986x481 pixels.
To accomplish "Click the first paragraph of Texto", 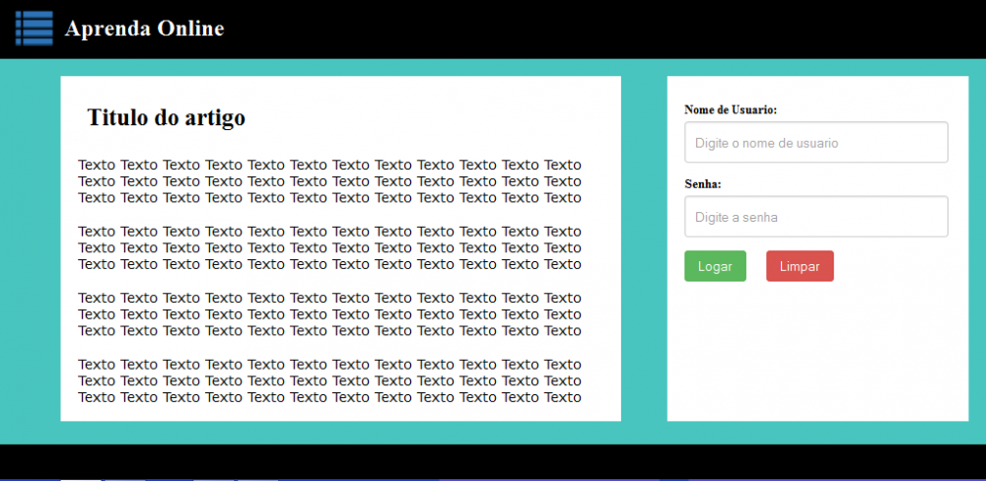I will [x=329, y=181].
